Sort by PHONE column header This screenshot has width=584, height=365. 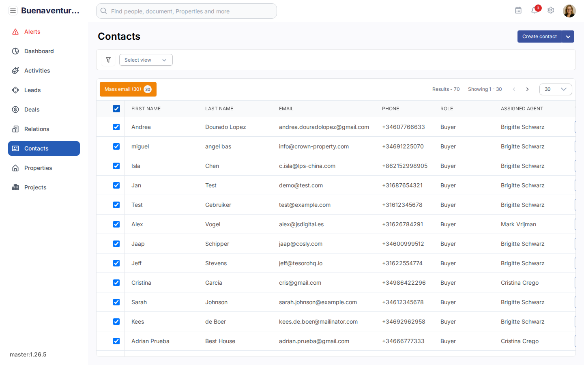[391, 109]
